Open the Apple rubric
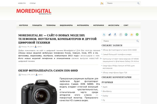The image size is (157, 104). click(105, 87)
